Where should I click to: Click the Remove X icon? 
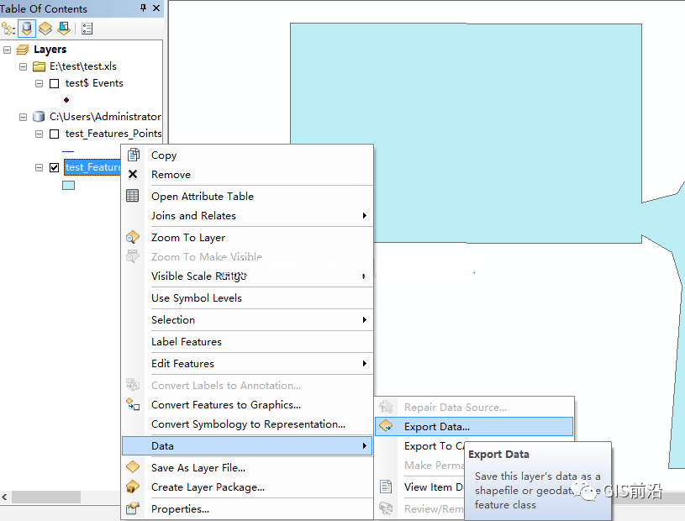pos(133,174)
